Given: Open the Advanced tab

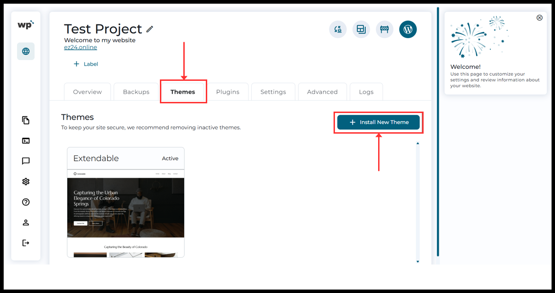Looking at the screenshot, I should (322, 92).
